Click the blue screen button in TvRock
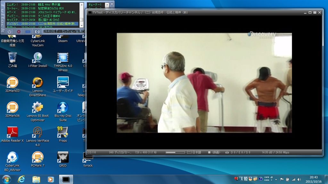This screenshot has height=184, width=328. [28, 32]
